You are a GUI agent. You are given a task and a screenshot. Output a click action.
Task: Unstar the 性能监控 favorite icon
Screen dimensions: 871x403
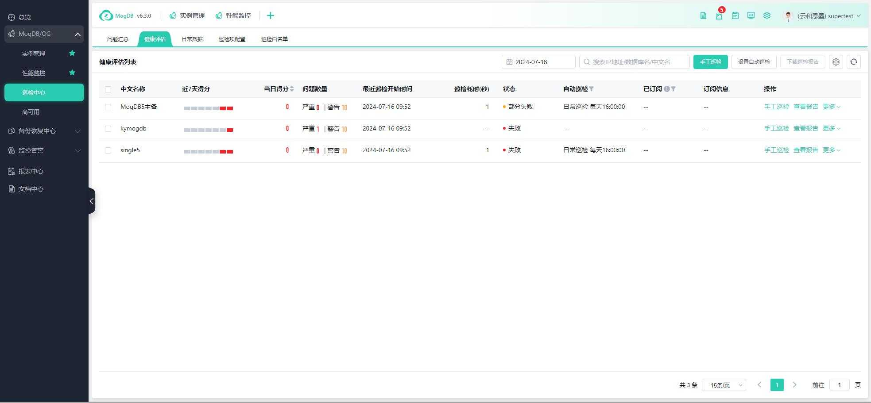(x=72, y=73)
